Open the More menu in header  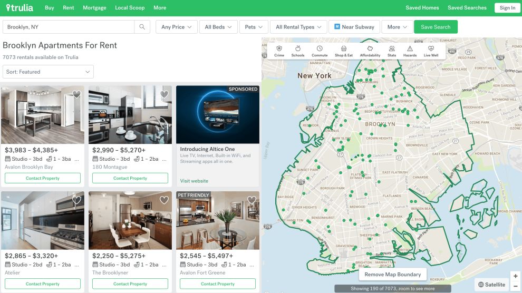(x=160, y=8)
